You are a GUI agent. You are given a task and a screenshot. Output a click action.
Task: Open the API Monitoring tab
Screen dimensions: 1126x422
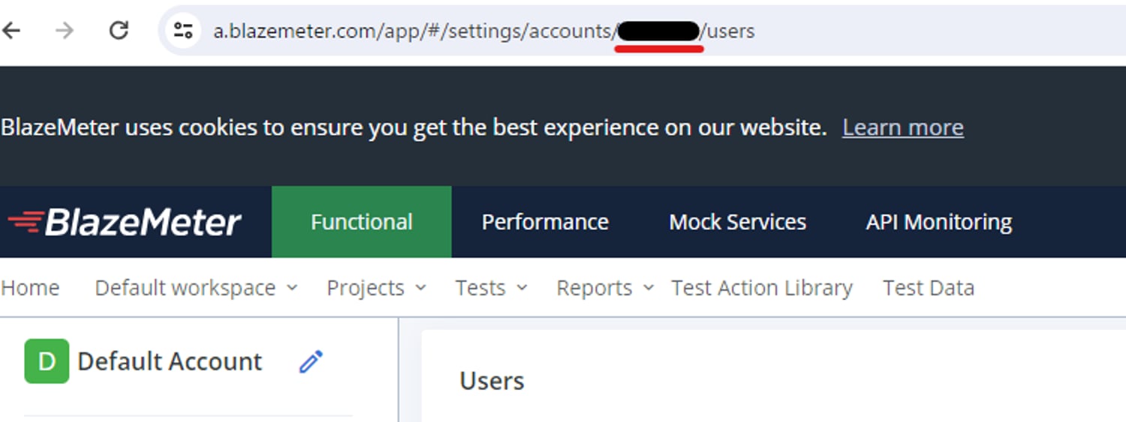pos(939,222)
